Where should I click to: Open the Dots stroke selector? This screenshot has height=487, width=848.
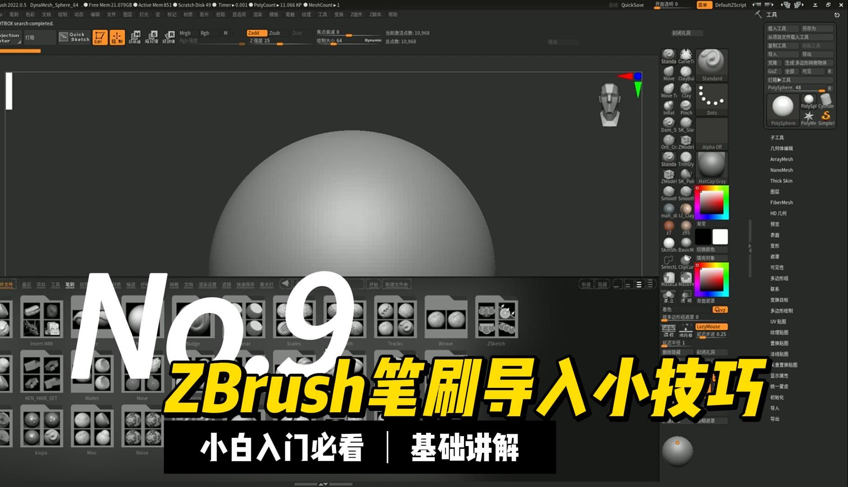tap(712, 100)
